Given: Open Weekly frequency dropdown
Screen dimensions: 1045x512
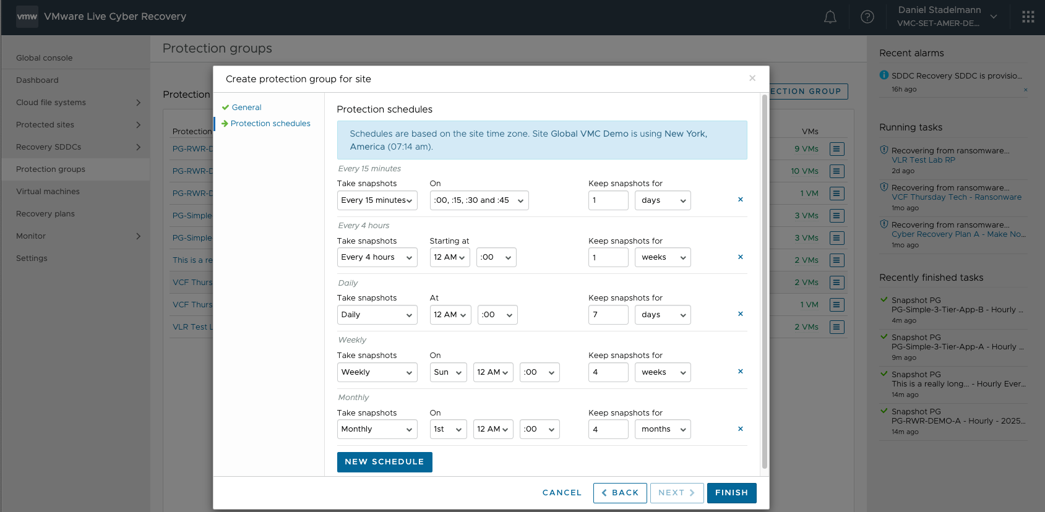Looking at the screenshot, I should pyautogui.click(x=377, y=372).
